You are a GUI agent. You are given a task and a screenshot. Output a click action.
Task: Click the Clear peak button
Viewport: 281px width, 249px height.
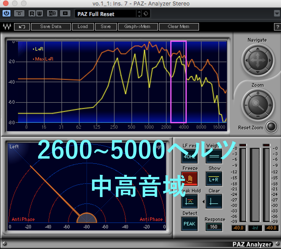click(x=214, y=201)
